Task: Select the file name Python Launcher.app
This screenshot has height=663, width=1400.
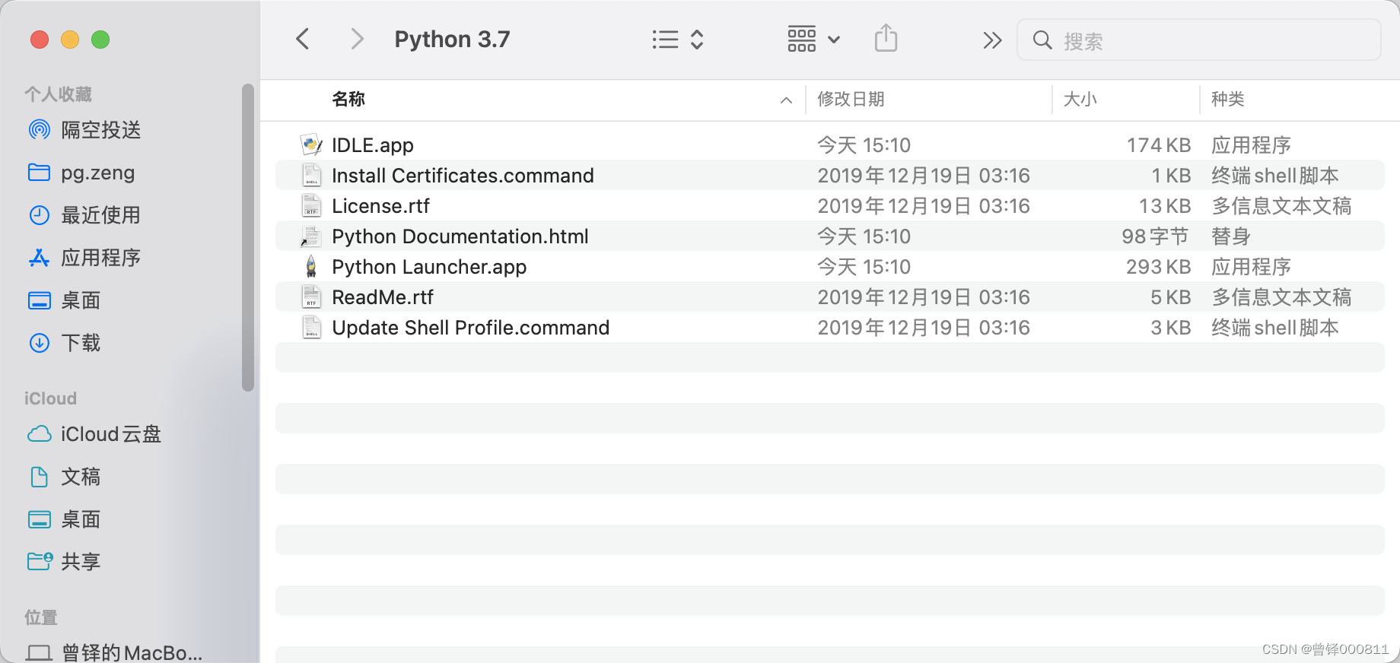Action: (429, 267)
